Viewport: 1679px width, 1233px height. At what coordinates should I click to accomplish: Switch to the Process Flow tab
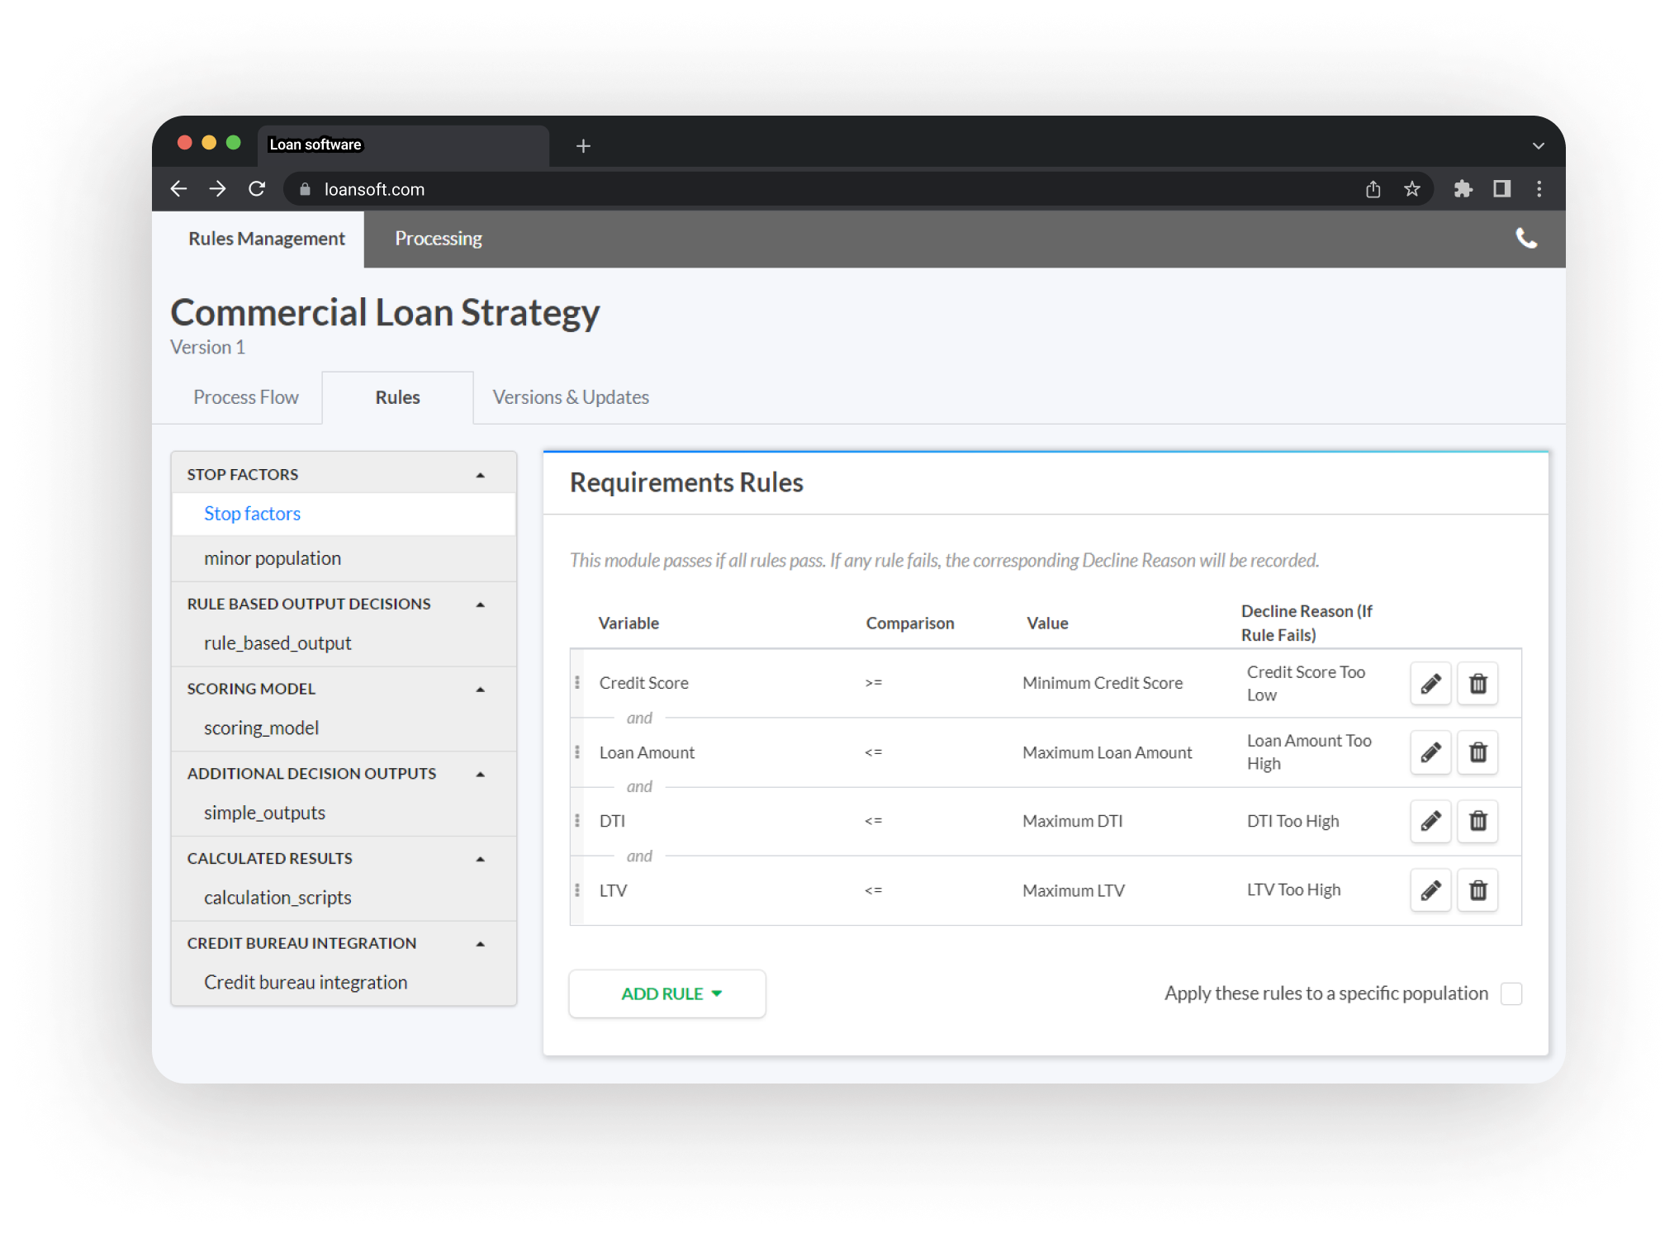tap(248, 396)
